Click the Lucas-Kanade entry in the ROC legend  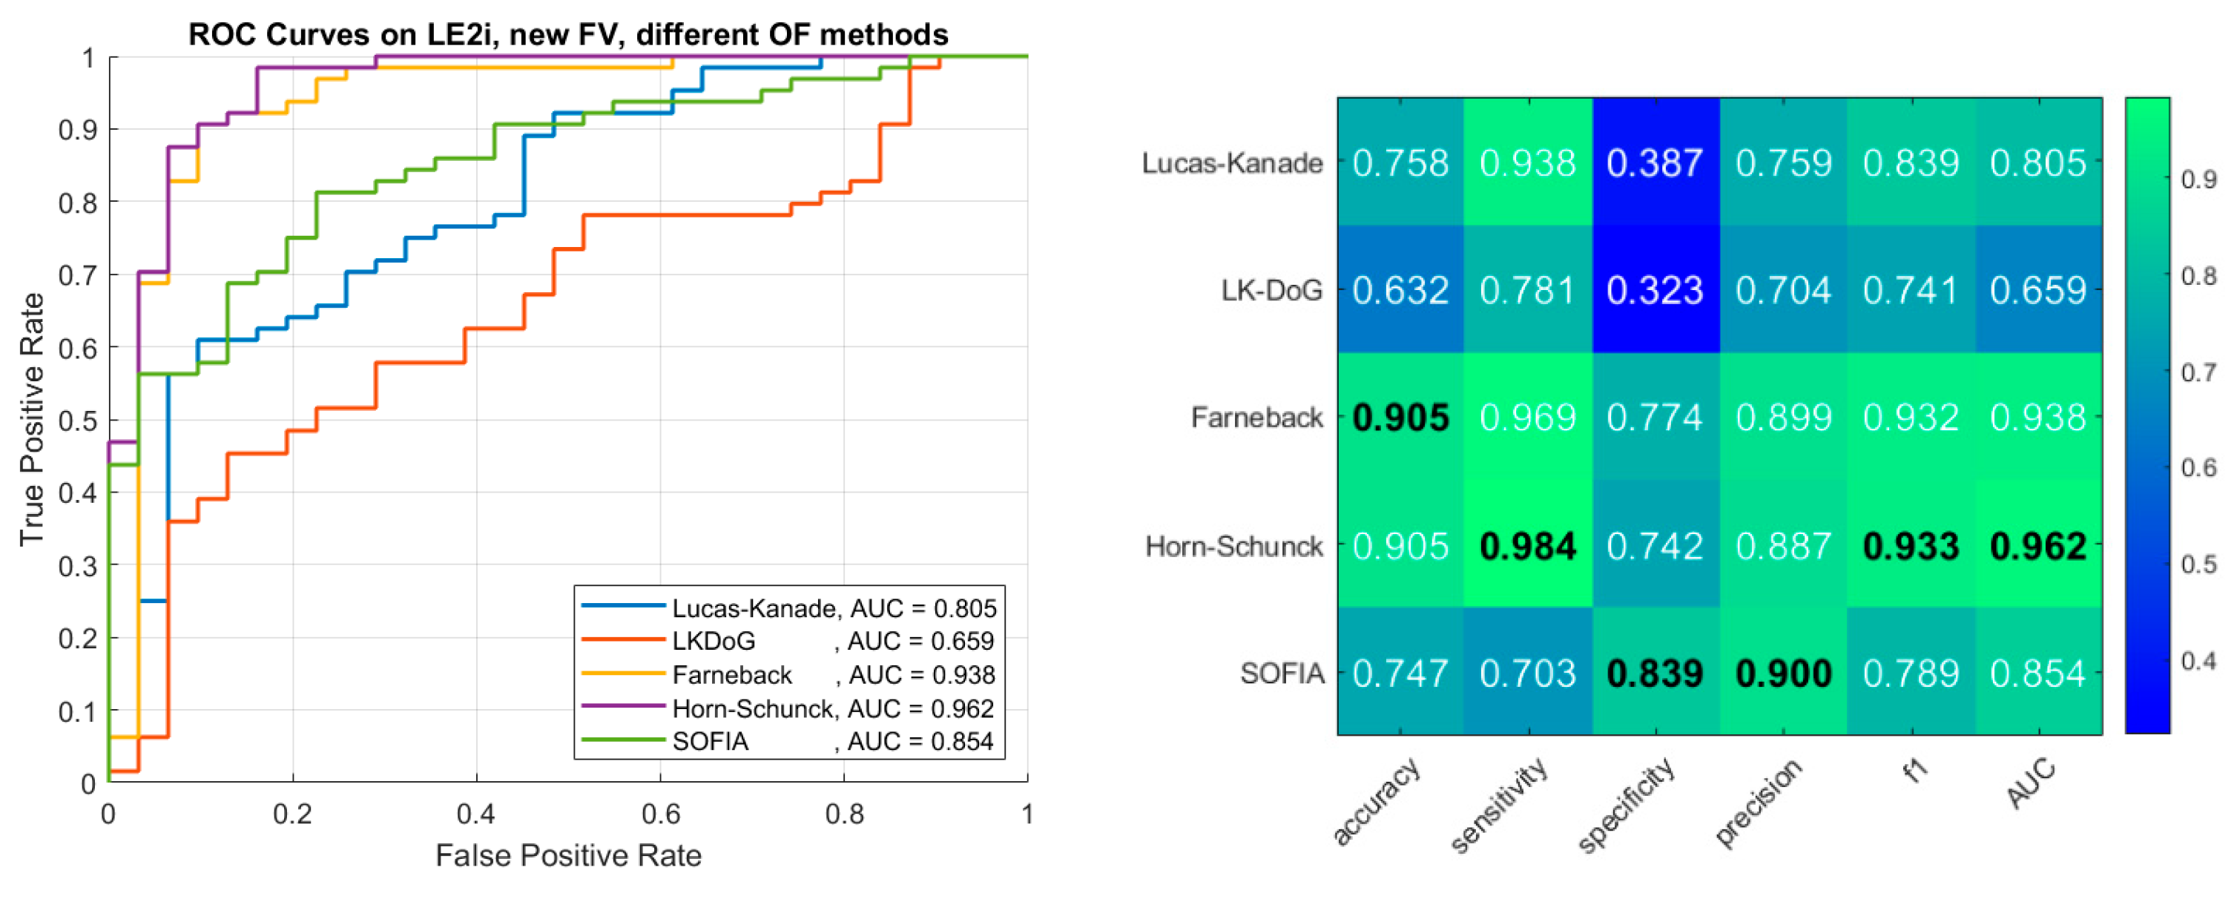point(789,607)
